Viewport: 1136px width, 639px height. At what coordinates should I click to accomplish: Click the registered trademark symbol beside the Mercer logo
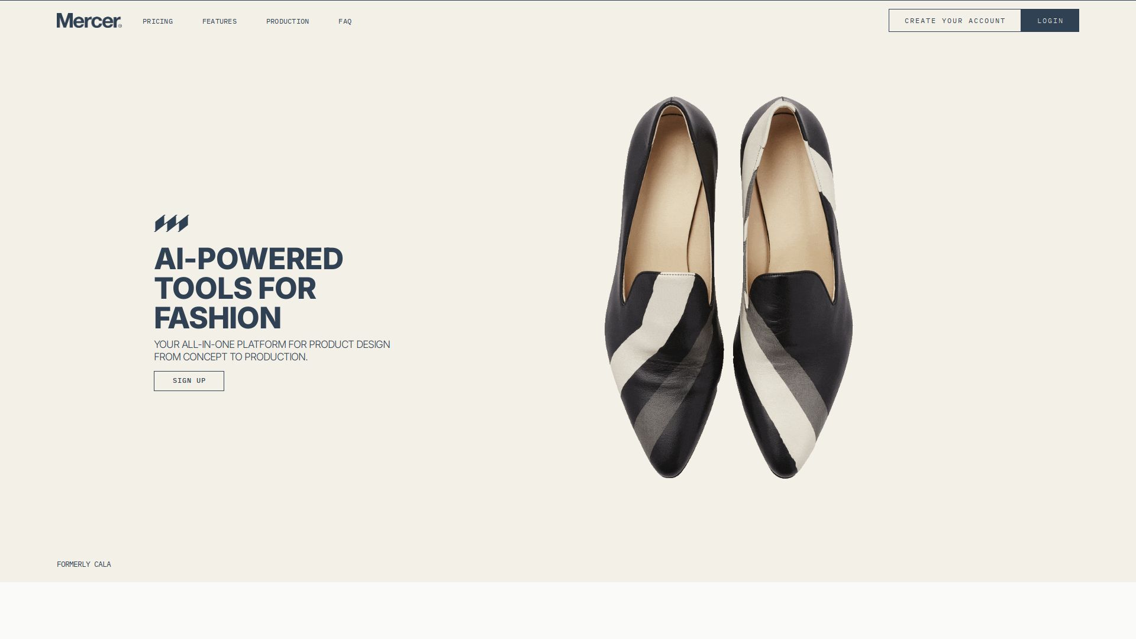coord(120,25)
